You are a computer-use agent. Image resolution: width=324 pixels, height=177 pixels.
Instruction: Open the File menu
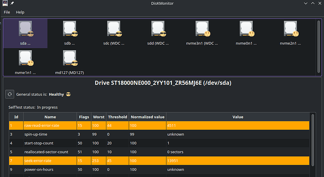click(7, 12)
